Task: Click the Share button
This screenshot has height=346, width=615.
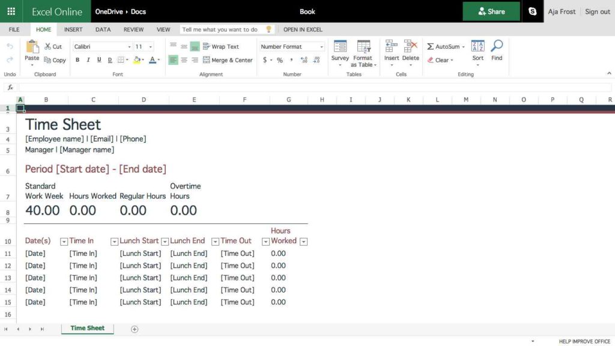Action: 491,11
